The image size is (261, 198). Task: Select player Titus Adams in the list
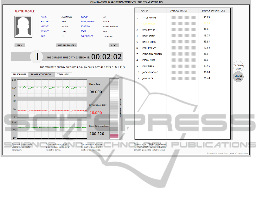[149, 18]
